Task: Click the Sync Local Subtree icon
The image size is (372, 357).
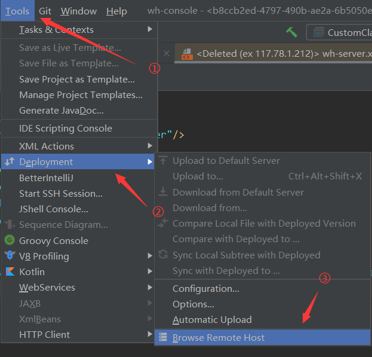Action: 163,254
